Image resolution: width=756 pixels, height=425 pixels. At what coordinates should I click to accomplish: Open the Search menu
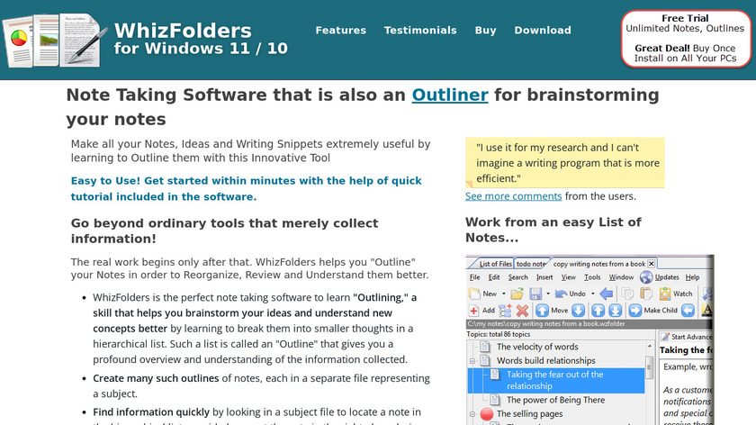click(x=517, y=277)
